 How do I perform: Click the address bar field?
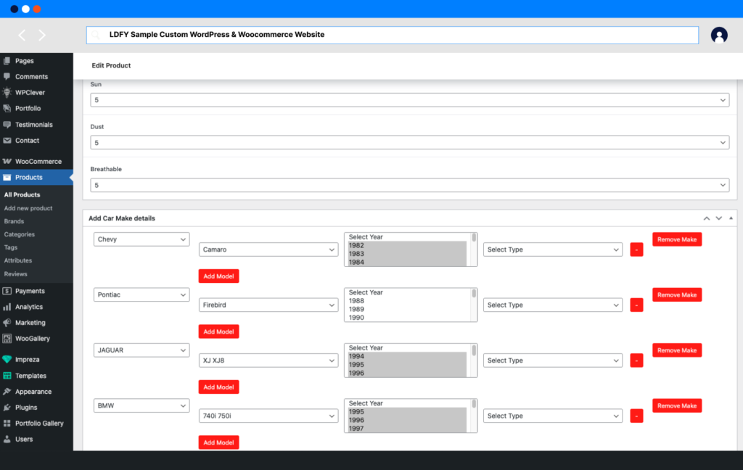pyautogui.click(x=393, y=35)
